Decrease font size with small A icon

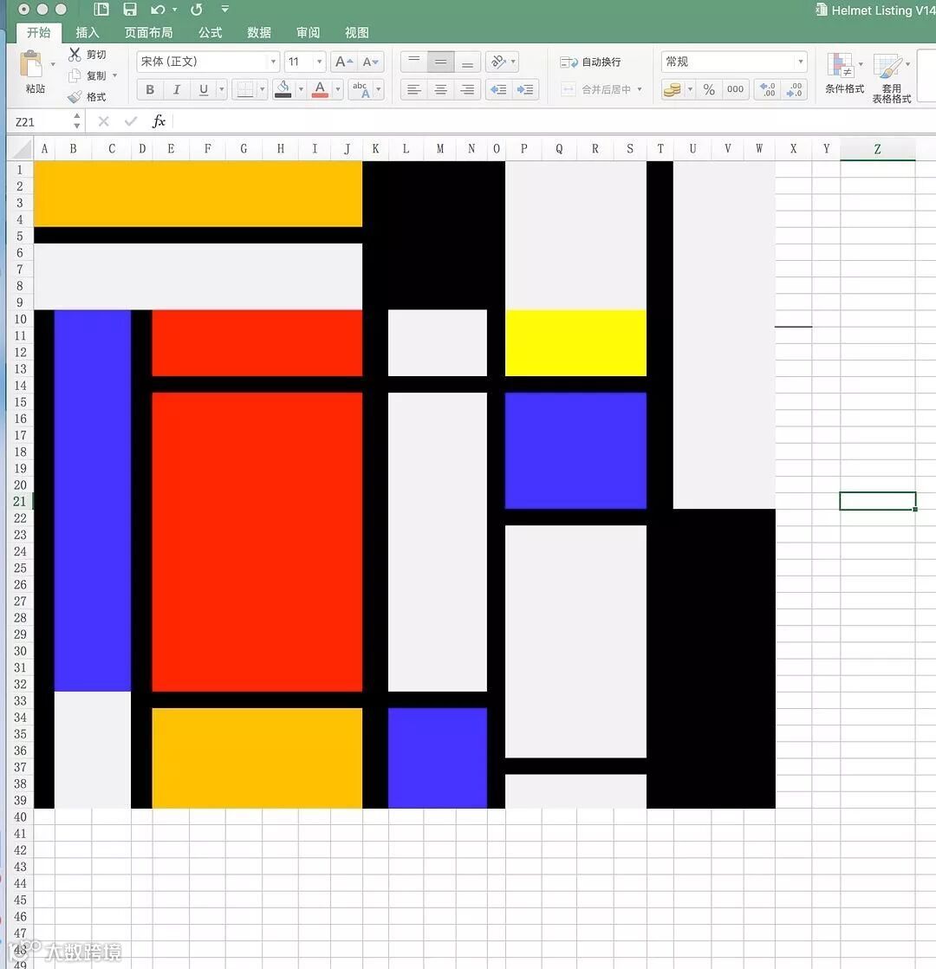(371, 62)
